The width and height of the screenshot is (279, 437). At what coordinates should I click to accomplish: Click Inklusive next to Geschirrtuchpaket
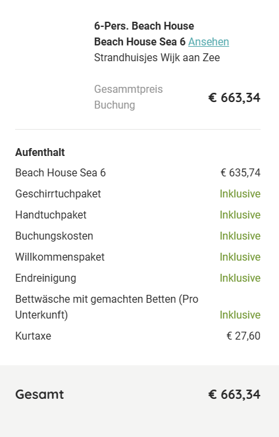[240, 194]
